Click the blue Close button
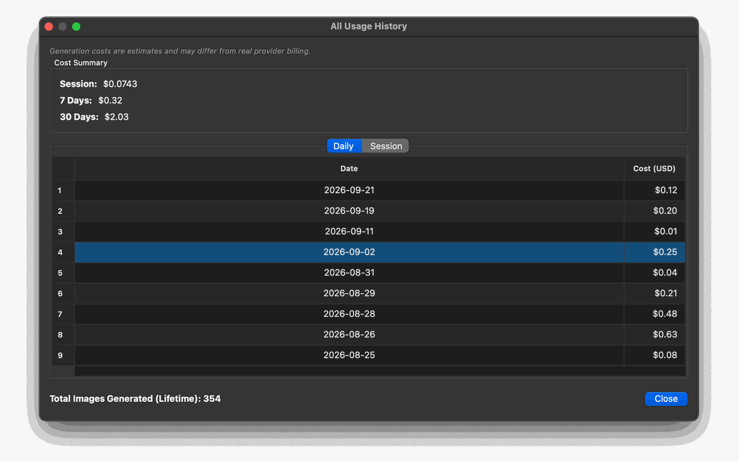This screenshot has height=462, width=739. (666, 399)
